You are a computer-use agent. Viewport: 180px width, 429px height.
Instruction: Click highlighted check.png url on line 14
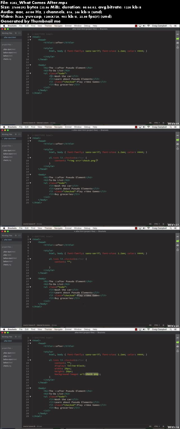(x=92, y=374)
